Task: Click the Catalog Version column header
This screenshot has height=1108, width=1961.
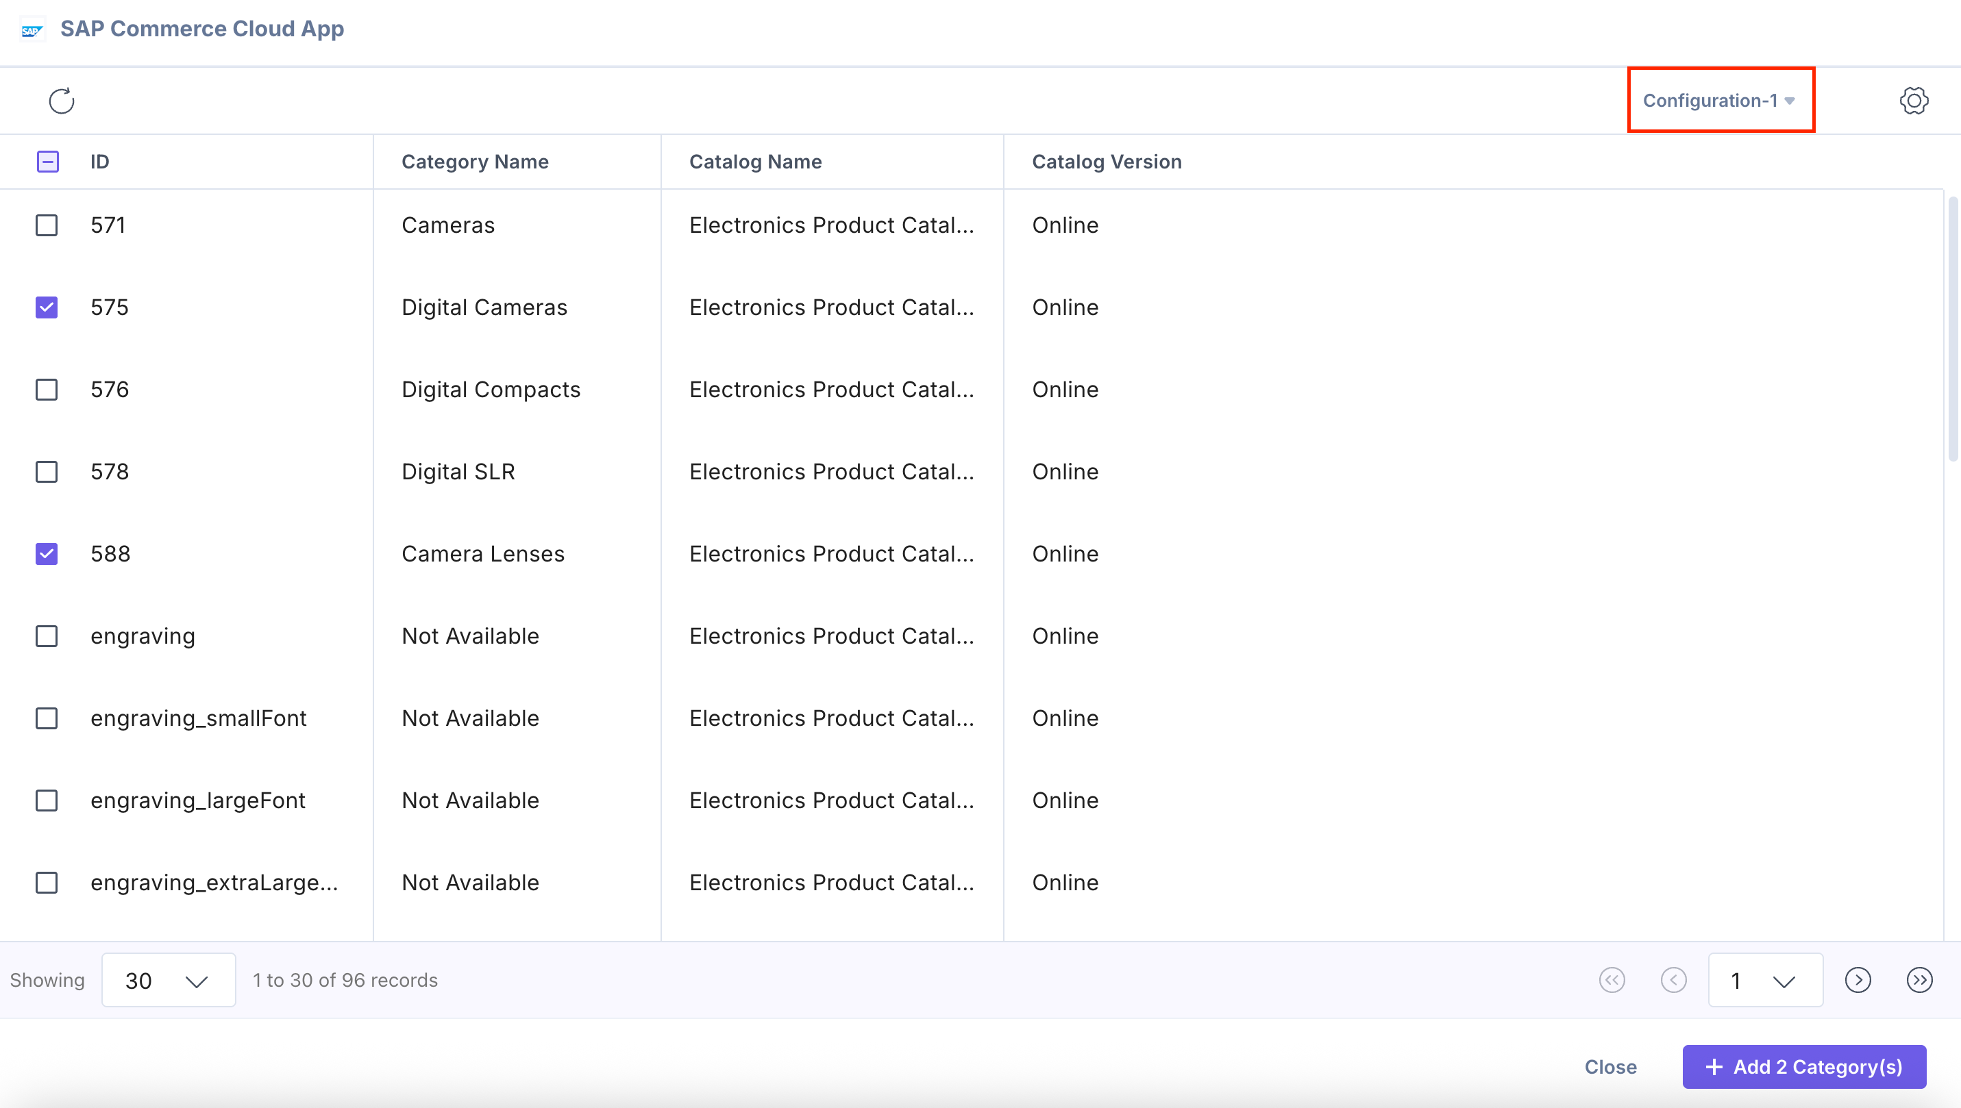Action: 1107,162
